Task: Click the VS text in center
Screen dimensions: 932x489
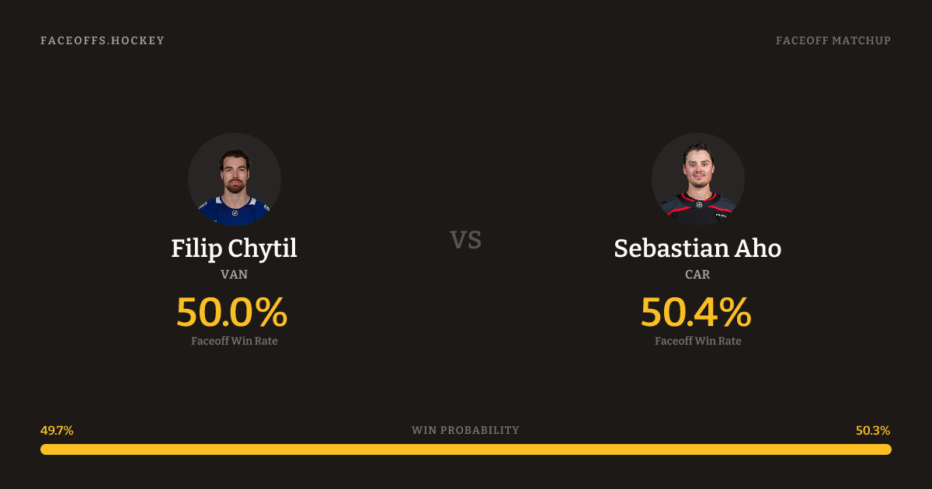Action: tap(466, 240)
